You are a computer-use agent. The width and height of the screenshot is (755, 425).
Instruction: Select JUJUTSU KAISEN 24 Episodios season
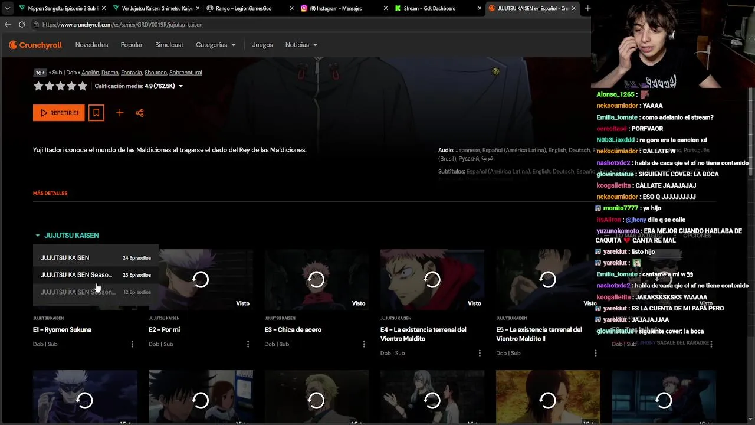pos(96,258)
